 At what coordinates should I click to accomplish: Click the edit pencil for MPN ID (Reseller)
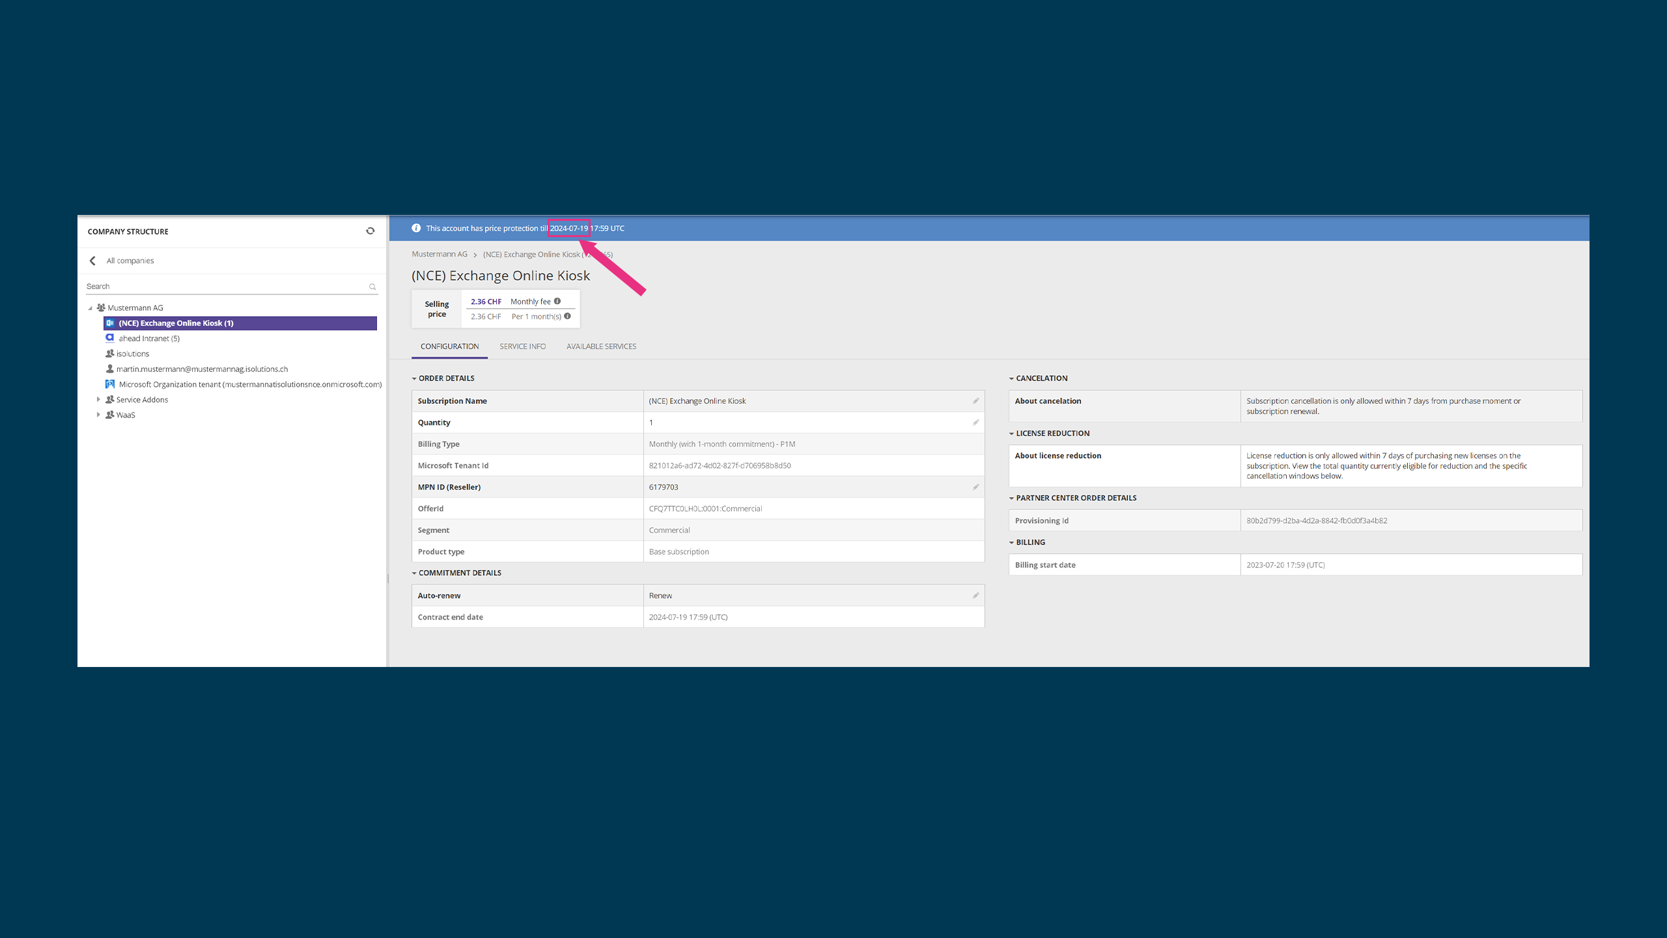point(975,487)
